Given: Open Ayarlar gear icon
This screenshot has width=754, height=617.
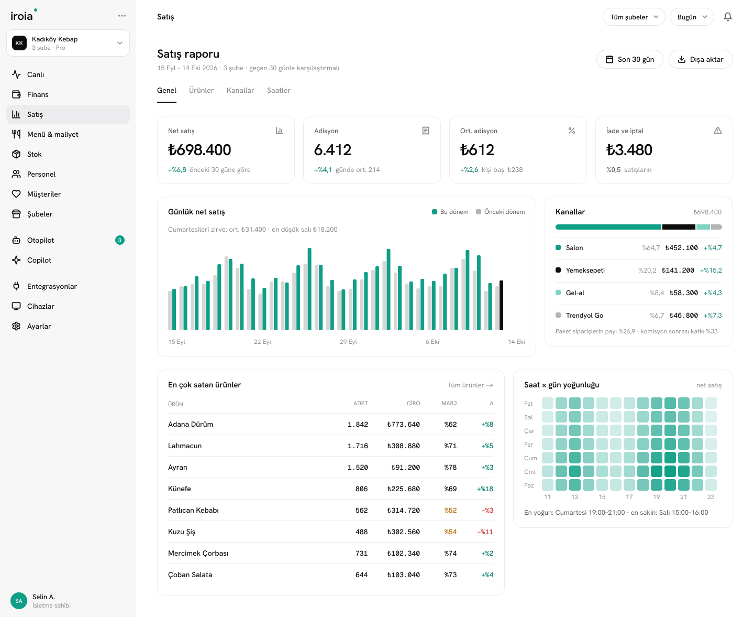Looking at the screenshot, I should click(x=16, y=326).
